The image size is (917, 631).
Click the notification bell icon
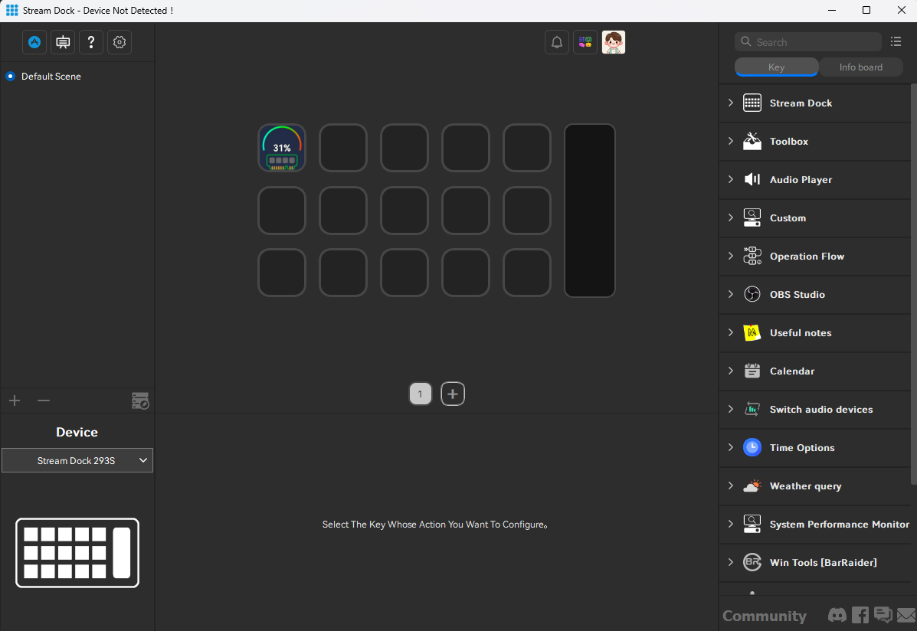[x=557, y=43]
